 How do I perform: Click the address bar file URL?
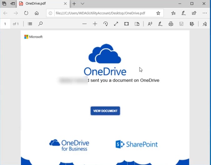click(100, 13)
